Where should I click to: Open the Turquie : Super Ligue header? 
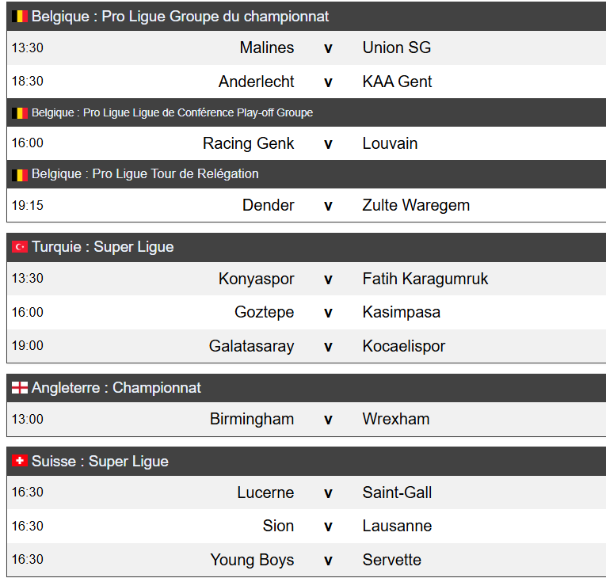103,247
